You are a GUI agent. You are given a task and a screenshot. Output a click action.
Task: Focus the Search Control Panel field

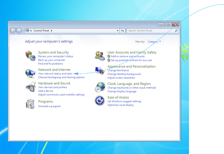point(153,30)
